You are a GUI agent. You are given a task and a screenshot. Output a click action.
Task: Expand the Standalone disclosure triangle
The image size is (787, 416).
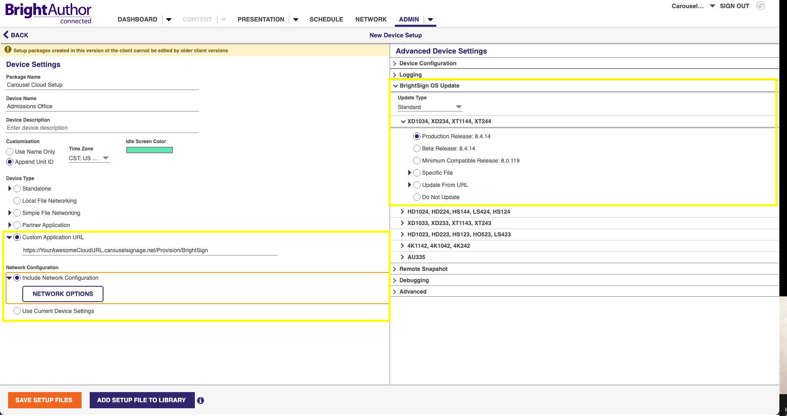10,189
